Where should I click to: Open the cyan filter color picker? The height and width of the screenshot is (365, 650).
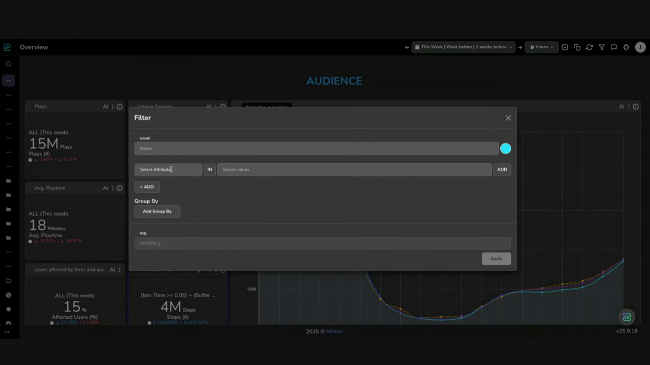505,149
